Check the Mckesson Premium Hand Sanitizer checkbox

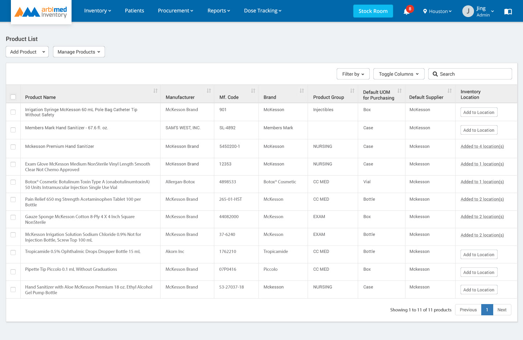(13, 147)
